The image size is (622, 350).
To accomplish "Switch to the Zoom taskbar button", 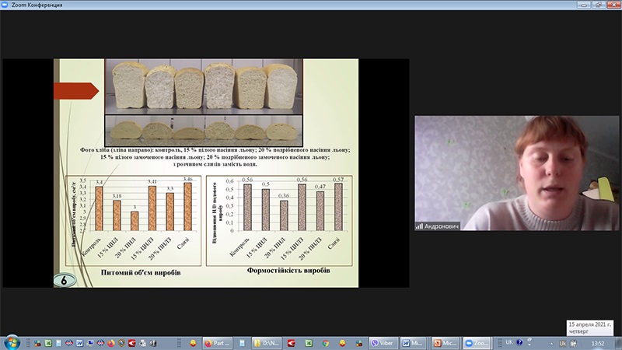I will point(477,343).
